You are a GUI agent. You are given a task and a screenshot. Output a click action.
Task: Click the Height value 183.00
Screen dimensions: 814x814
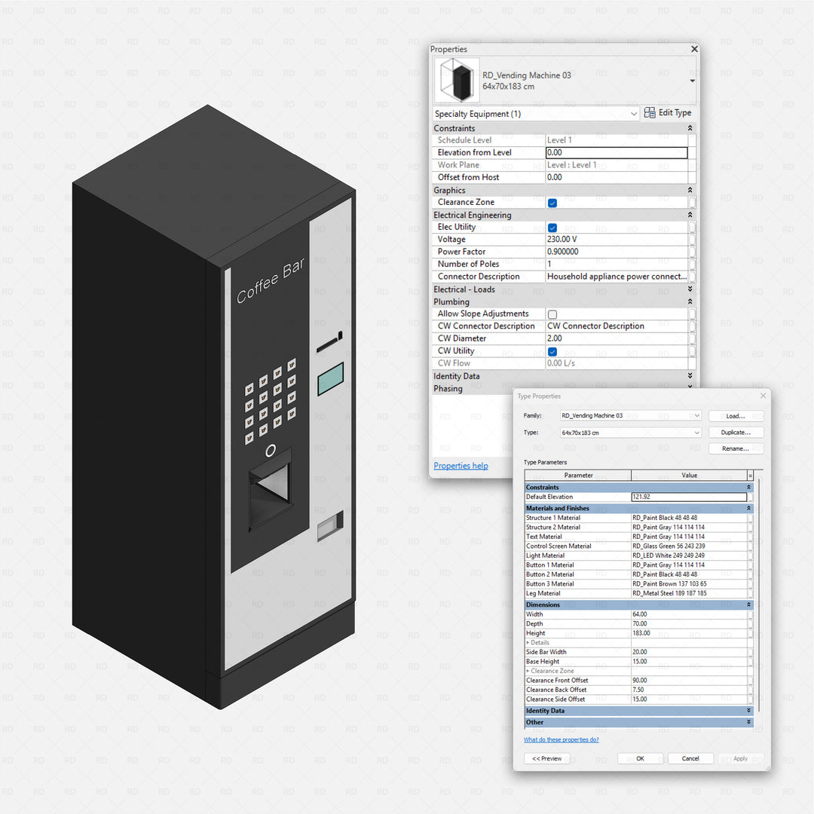point(689,633)
